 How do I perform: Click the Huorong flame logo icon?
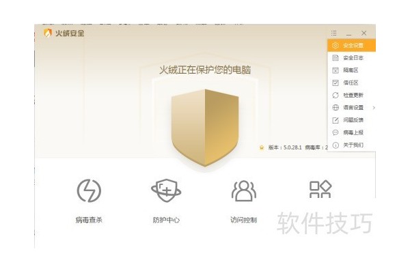48,33
